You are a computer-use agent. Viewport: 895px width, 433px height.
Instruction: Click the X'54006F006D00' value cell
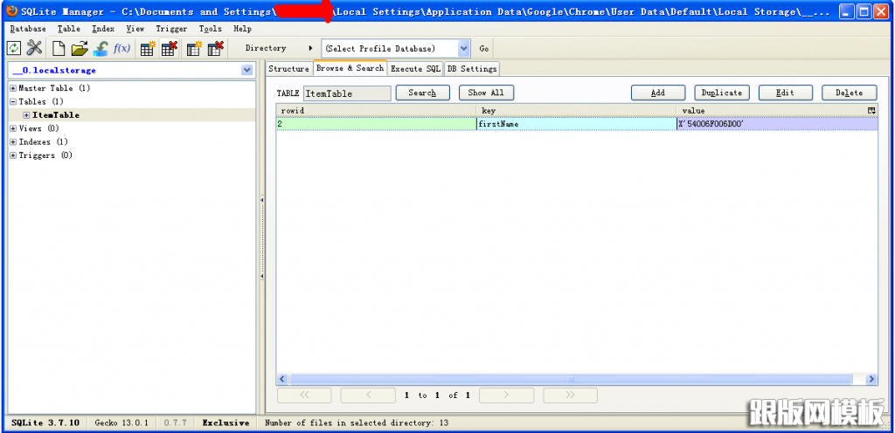[777, 124]
